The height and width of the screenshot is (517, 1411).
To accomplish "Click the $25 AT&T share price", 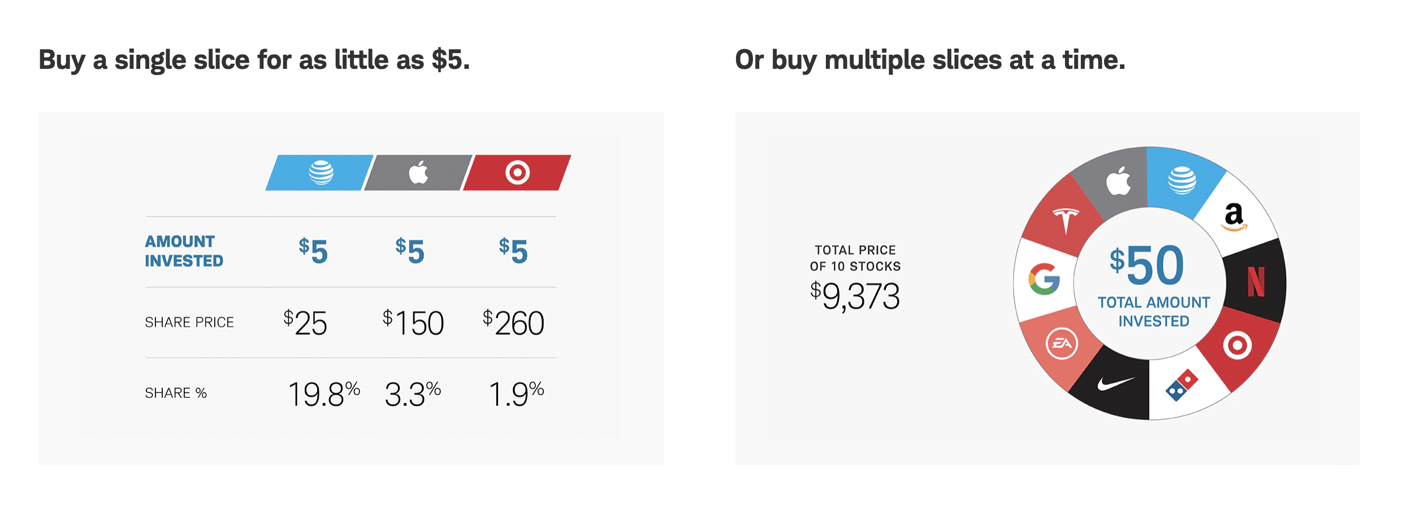I will 305,323.
